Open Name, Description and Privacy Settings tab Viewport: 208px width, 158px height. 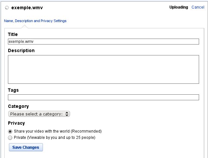(35, 21)
